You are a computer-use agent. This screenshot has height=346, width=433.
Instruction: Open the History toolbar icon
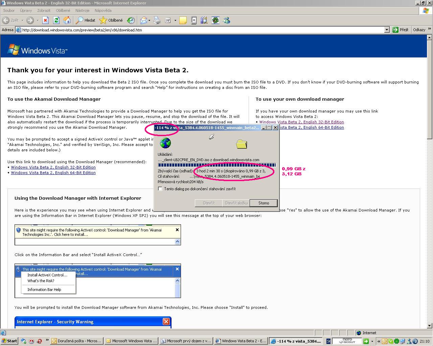coord(131,20)
